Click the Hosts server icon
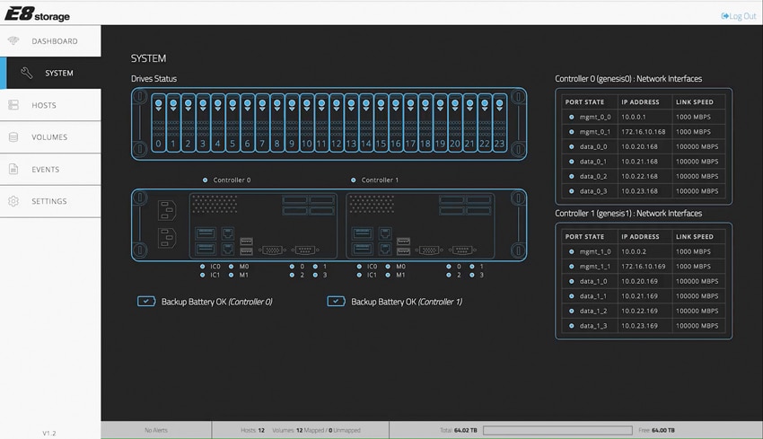763x439 pixels. pos(13,105)
